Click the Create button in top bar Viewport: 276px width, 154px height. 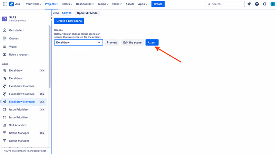tap(158, 4)
